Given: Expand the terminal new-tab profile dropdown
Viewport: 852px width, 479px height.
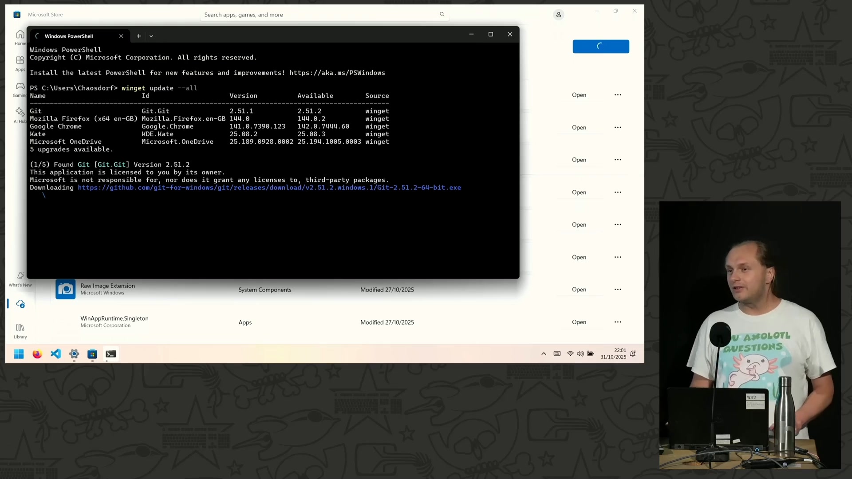Looking at the screenshot, I should coord(151,36).
